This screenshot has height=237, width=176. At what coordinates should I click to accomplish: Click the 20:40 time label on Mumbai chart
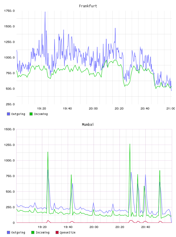pyautogui.click(x=146, y=227)
